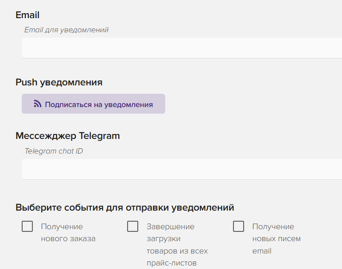Enable Получение нового заказа checkbox
The image size is (342, 269).
[x=27, y=226]
